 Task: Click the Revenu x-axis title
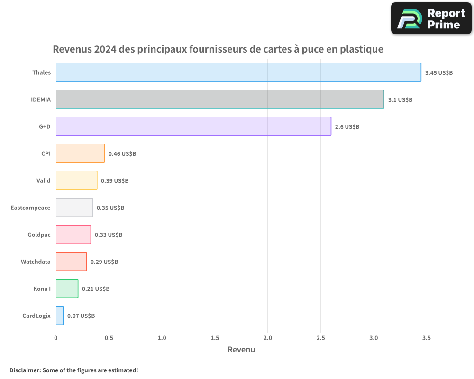[241, 350]
